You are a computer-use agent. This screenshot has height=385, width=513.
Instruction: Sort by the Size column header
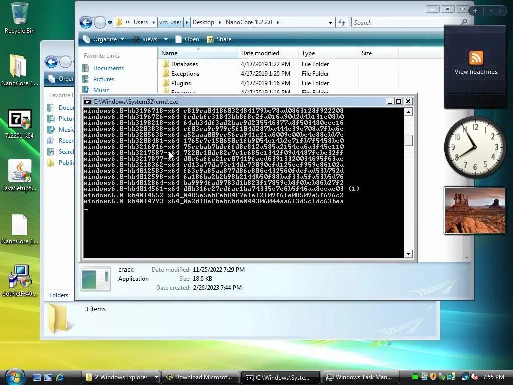378,53
